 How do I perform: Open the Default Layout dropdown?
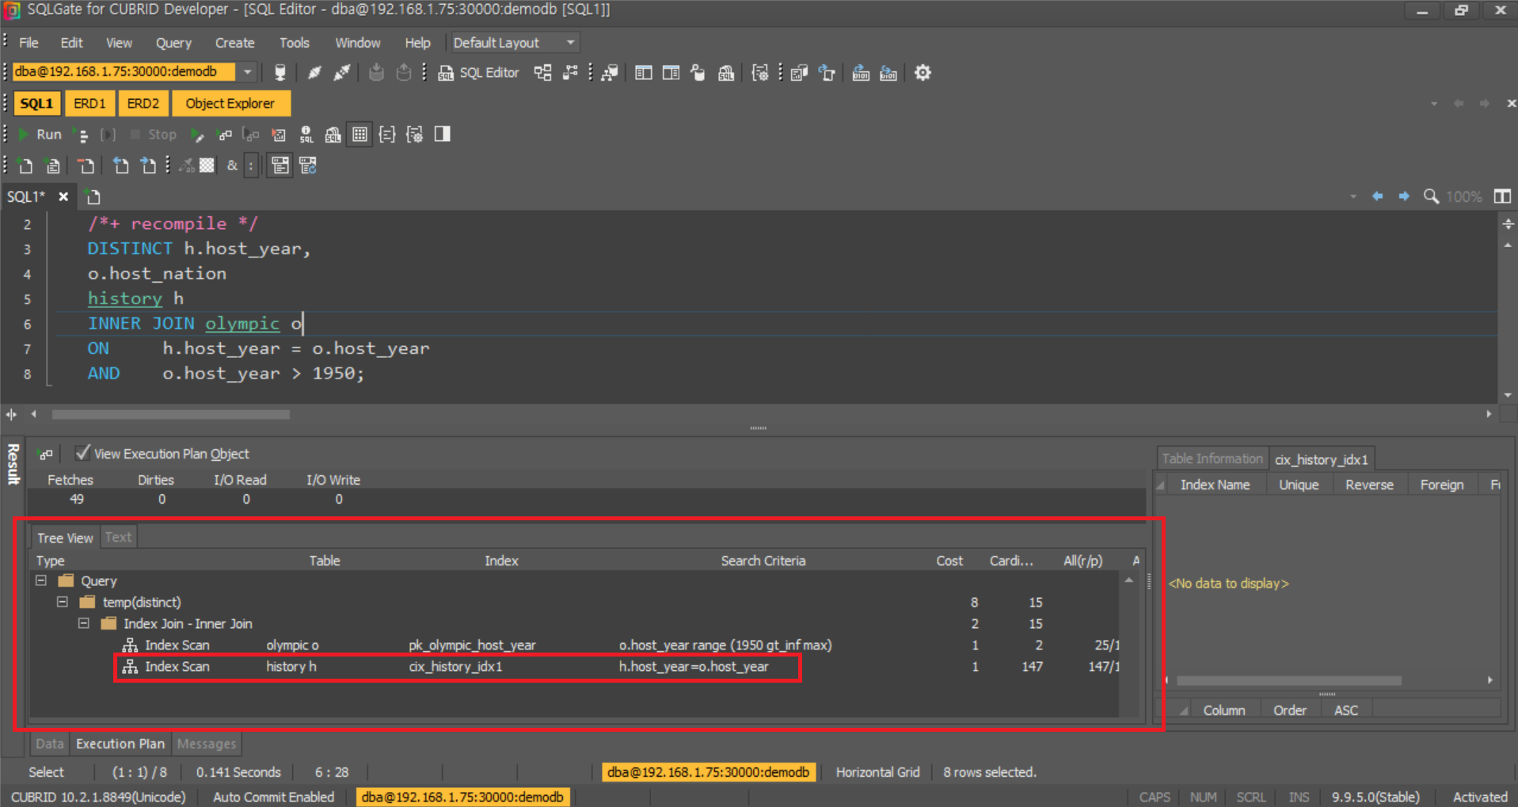tap(570, 43)
